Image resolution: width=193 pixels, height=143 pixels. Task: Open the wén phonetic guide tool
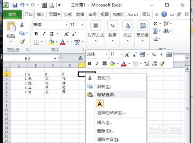[x=77, y=42]
